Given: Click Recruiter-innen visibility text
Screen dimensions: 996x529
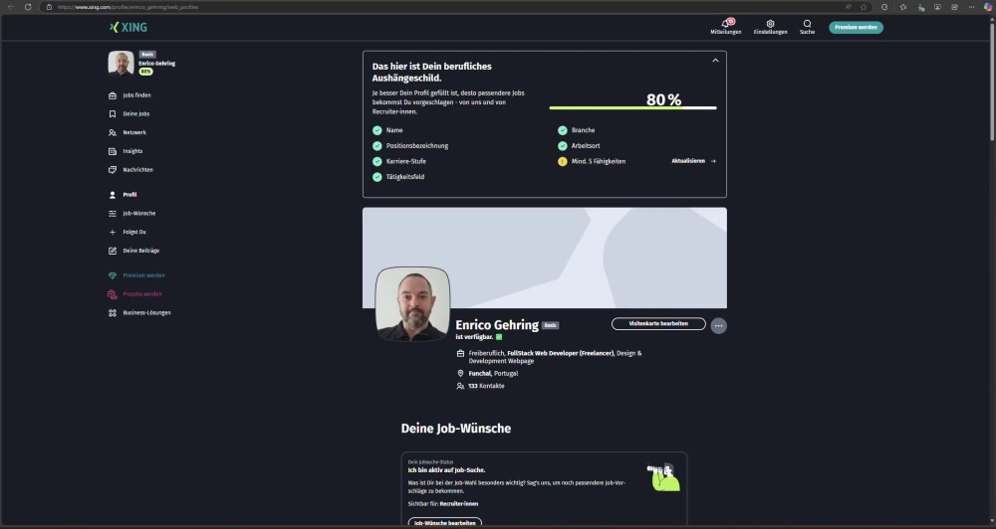Looking at the screenshot, I should tap(458, 503).
